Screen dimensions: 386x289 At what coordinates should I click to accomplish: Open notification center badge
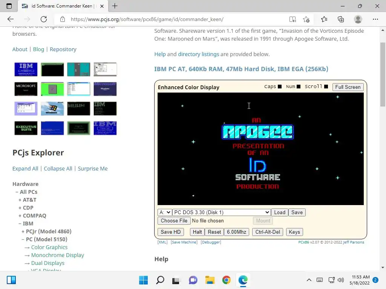375,280
